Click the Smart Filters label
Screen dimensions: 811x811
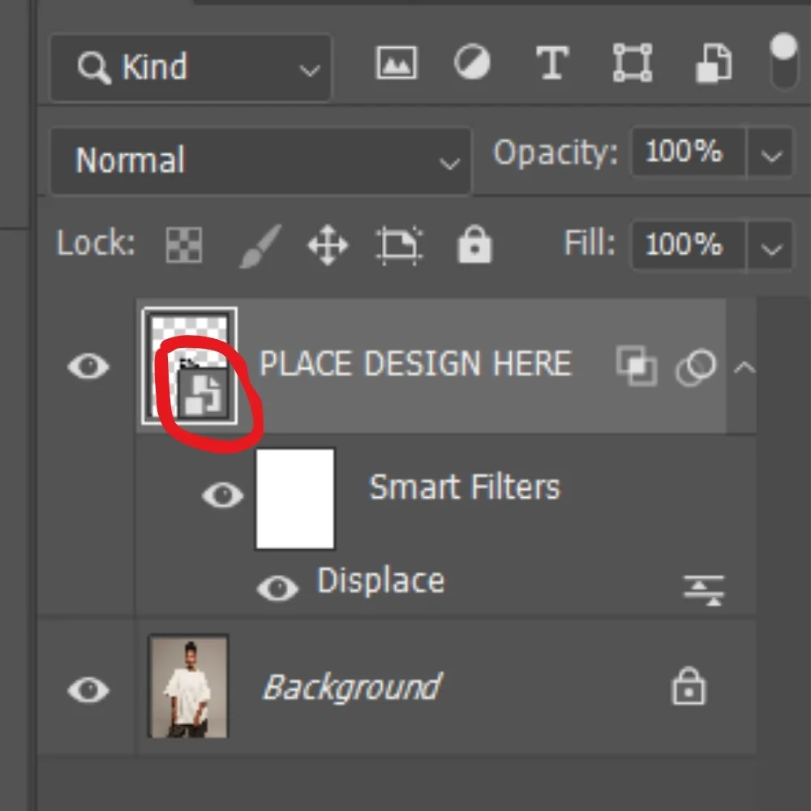click(465, 487)
